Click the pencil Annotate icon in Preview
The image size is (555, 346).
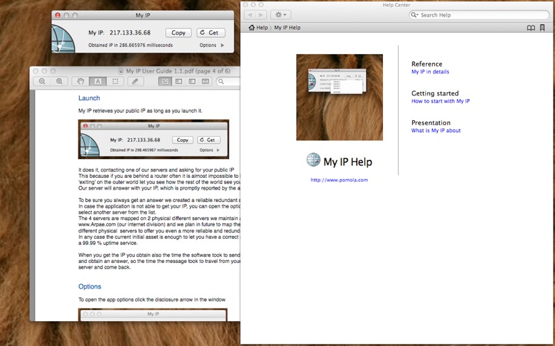point(136,82)
